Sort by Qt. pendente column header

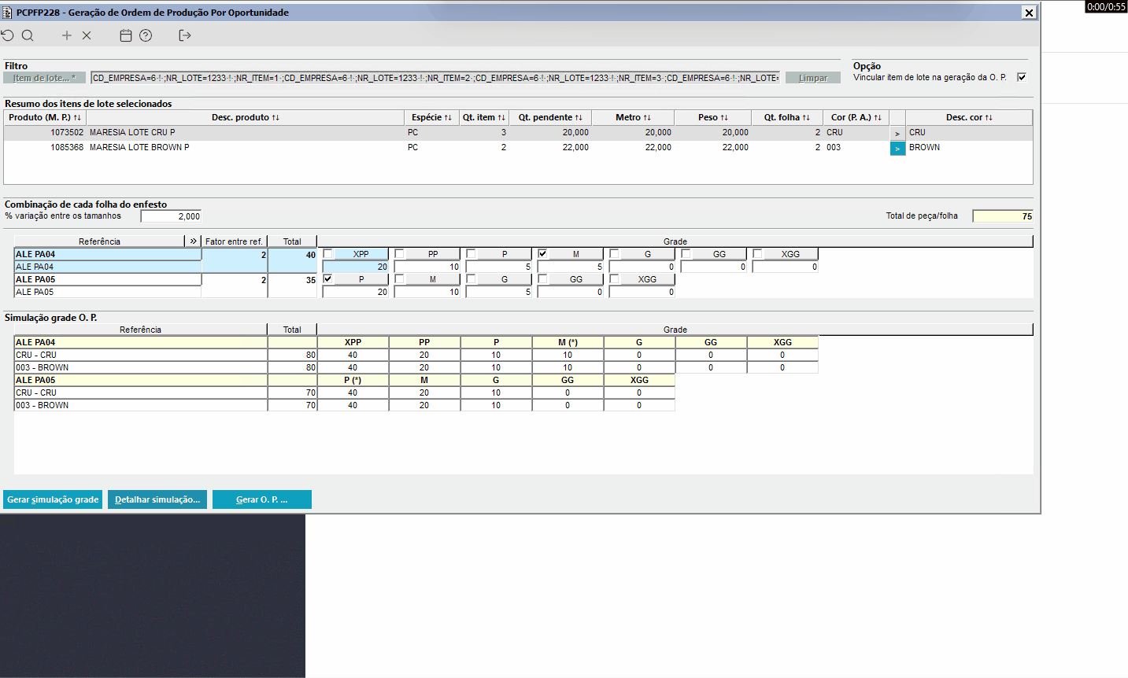point(550,117)
